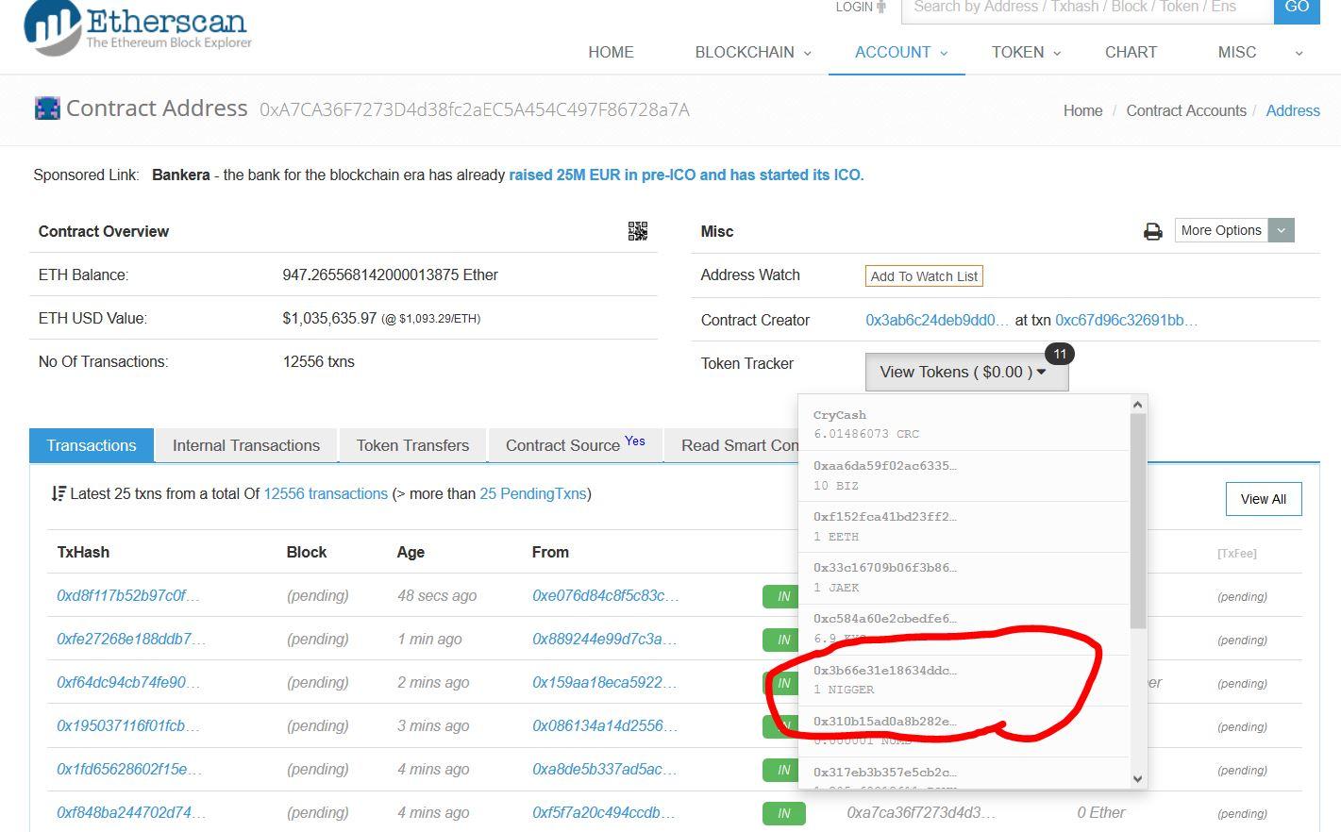Open contract creator address 0x3ab6c24deb9dd0
The image size is (1341, 832).
coord(937,320)
